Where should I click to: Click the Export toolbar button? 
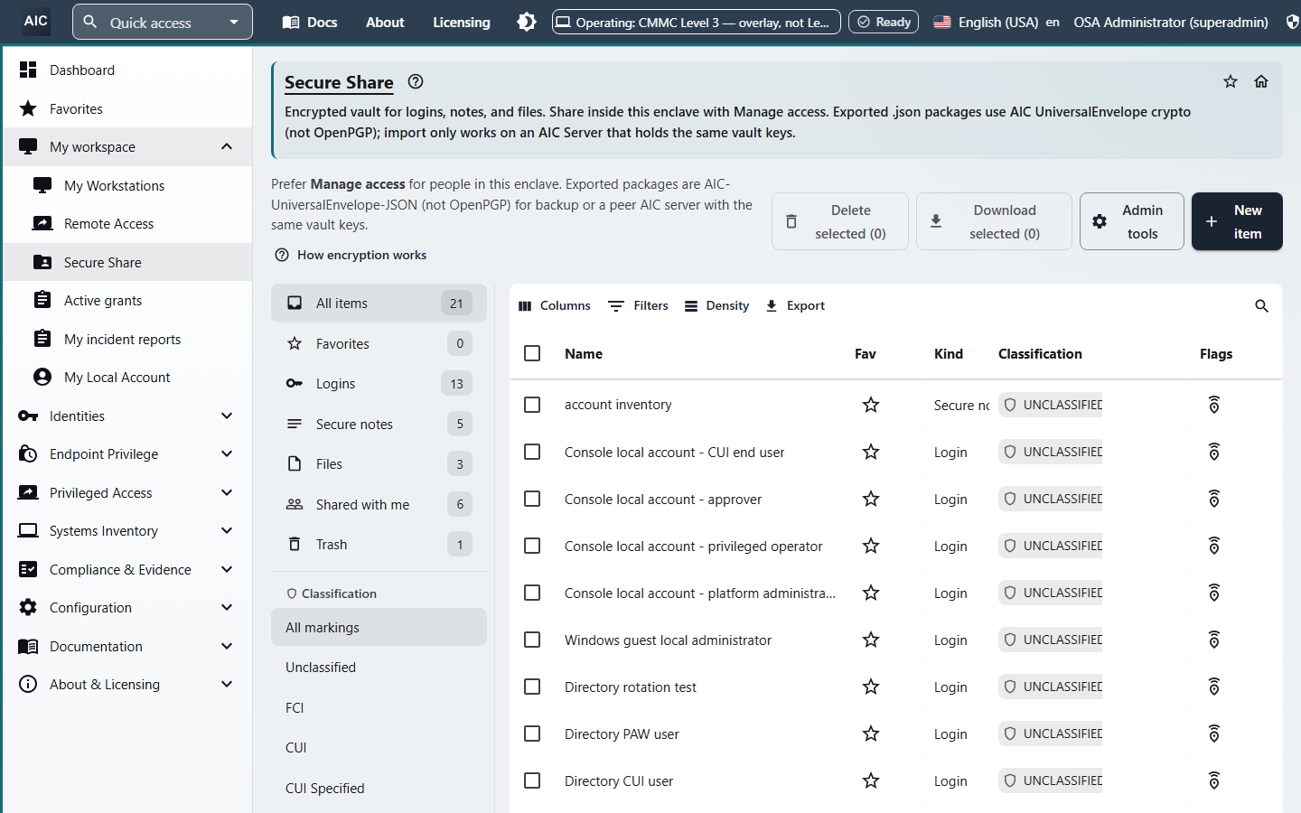point(795,306)
